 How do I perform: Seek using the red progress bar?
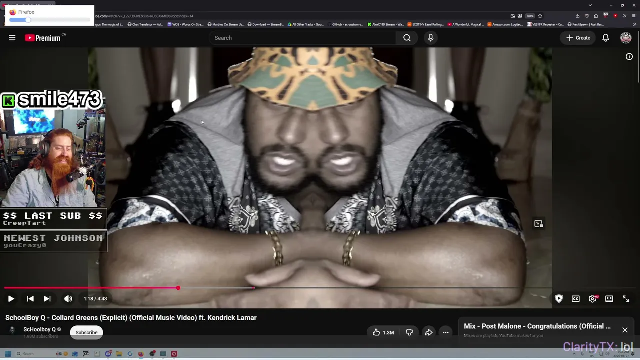pos(320,288)
